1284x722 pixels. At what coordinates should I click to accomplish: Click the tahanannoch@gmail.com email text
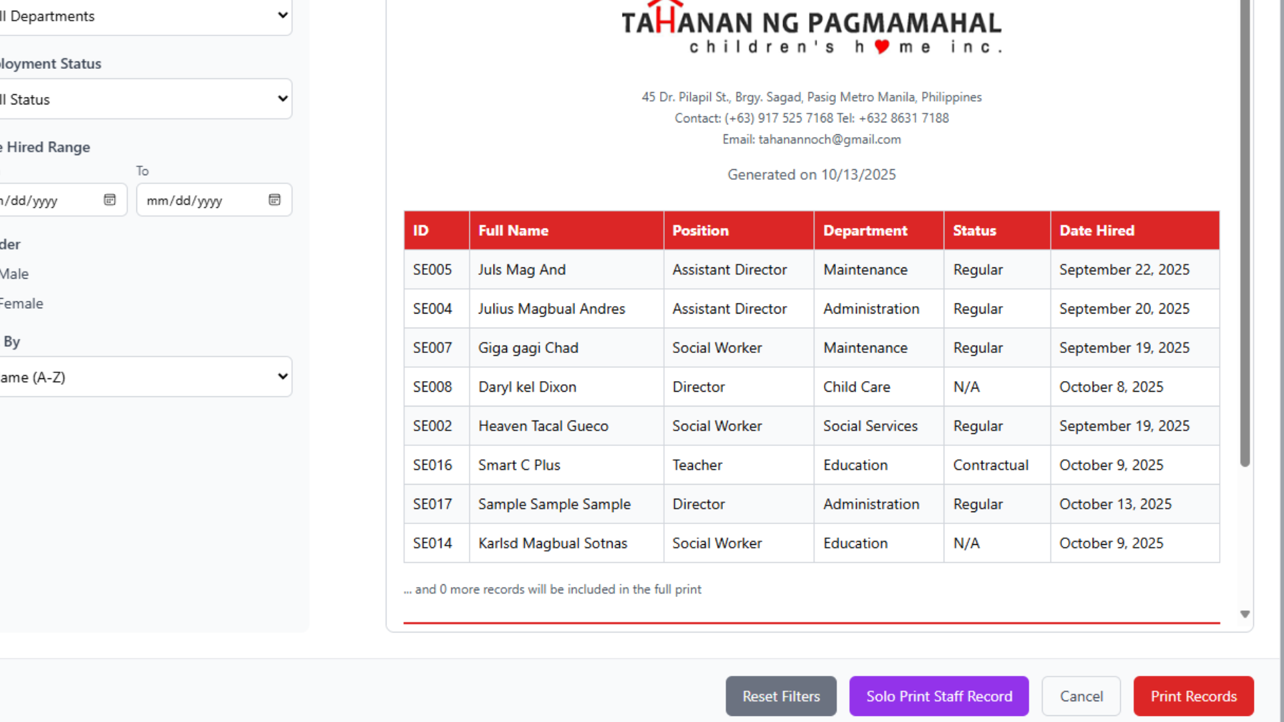pos(829,140)
